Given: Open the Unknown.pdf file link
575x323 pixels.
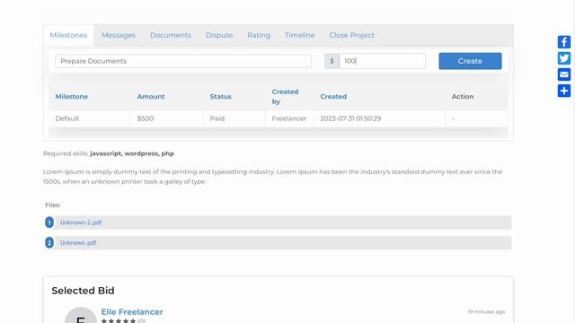Looking at the screenshot, I should (78, 242).
